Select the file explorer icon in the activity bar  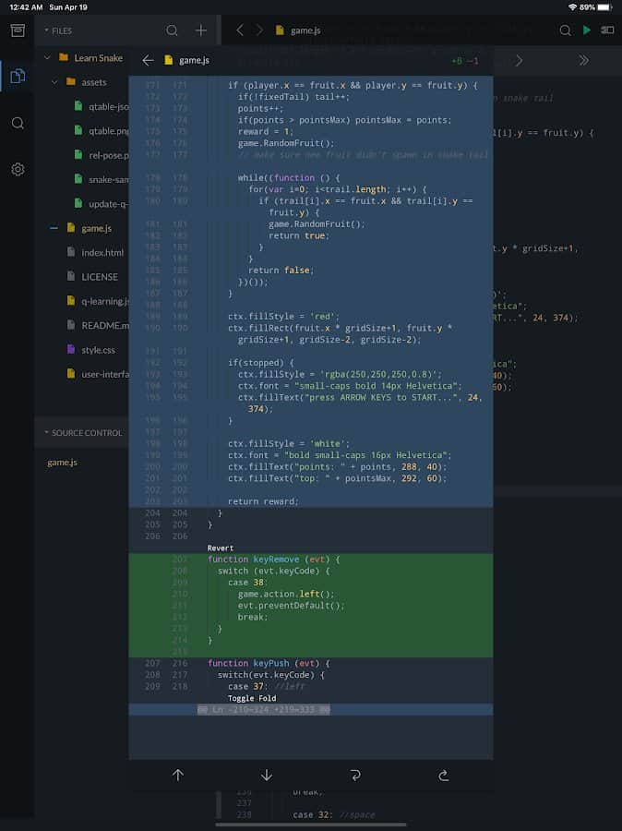click(17, 78)
